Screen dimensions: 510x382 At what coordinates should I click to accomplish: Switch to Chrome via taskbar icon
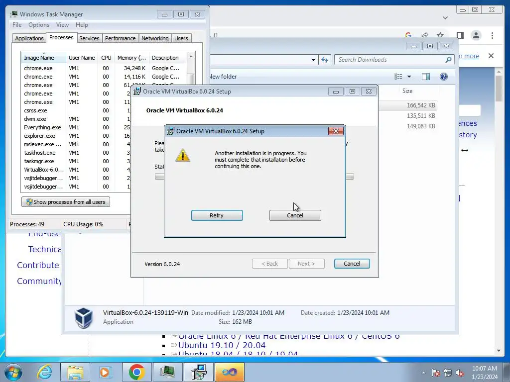click(136, 372)
